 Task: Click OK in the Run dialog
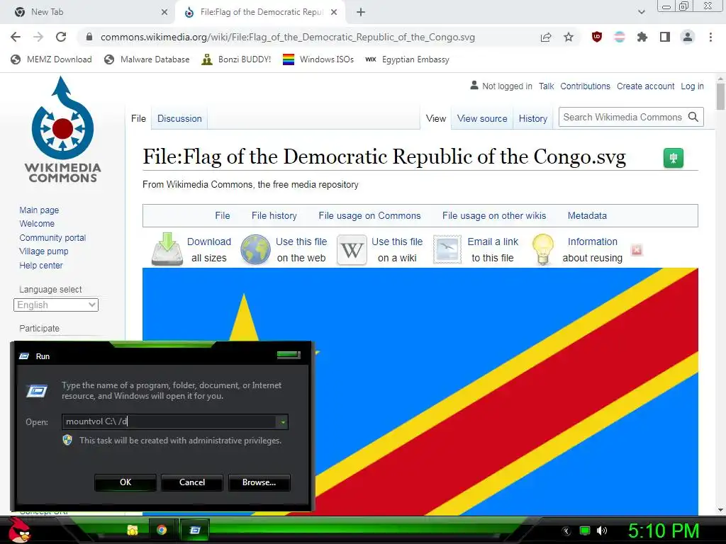[x=125, y=482]
